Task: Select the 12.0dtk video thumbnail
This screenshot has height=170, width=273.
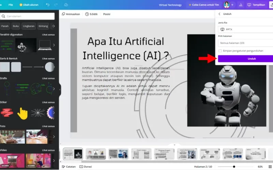Action: click(x=38, y=160)
